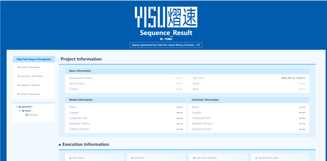Click the Sequence Statistics chart icon
The height and width of the screenshot is (161, 327).
tap(19, 85)
